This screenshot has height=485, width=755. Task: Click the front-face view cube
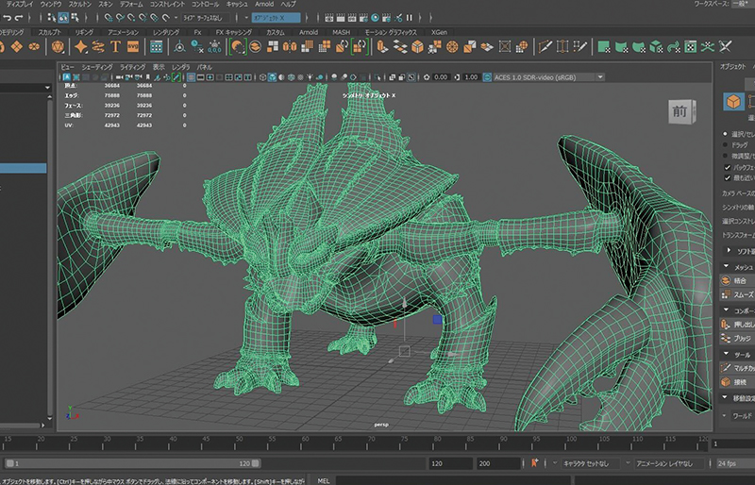pos(680,111)
